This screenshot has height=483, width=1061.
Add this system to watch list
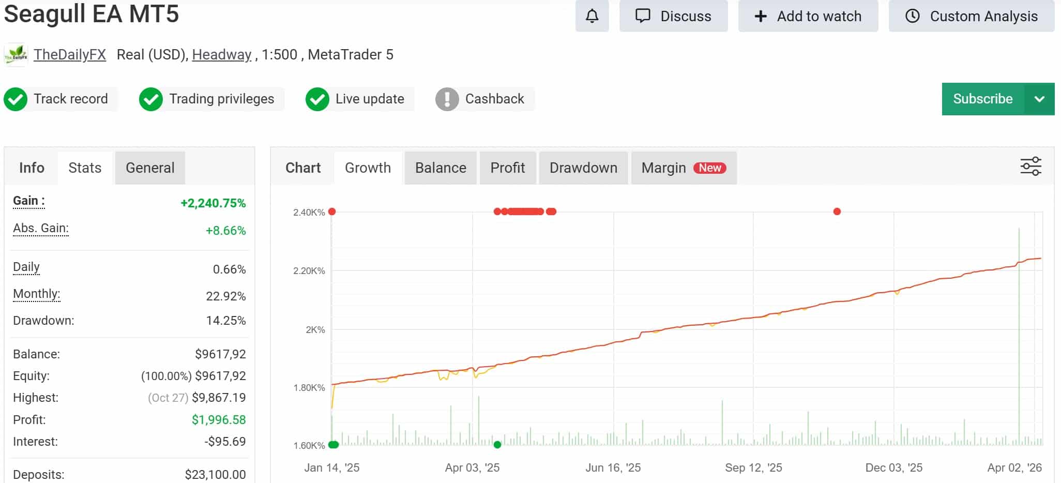click(x=808, y=16)
